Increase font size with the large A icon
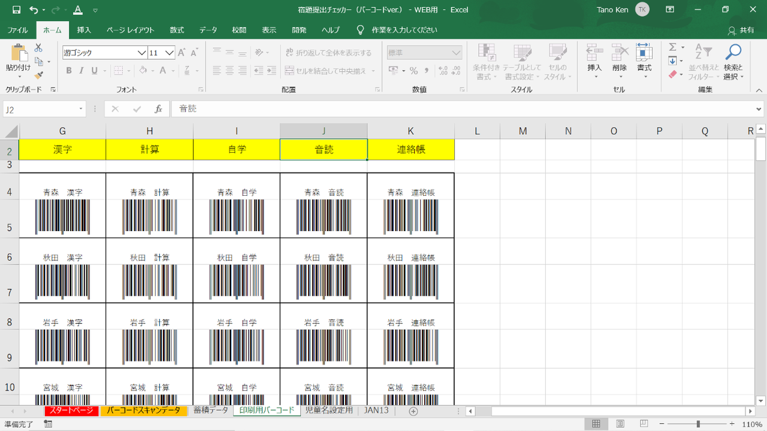The height and width of the screenshot is (431, 767). click(x=182, y=53)
